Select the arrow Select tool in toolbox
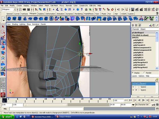Image resolution: width=159 pixels, height=119 pixels. click(x=3, y=26)
